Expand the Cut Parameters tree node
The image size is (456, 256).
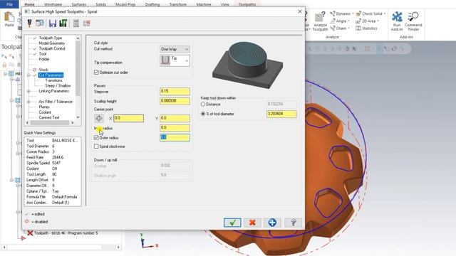pos(28,75)
